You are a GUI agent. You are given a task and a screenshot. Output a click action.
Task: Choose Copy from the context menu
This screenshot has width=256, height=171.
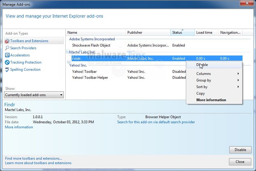tap(214, 93)
